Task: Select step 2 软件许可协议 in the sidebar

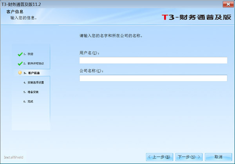Action: pyautogui.click(x=33, y=63)
